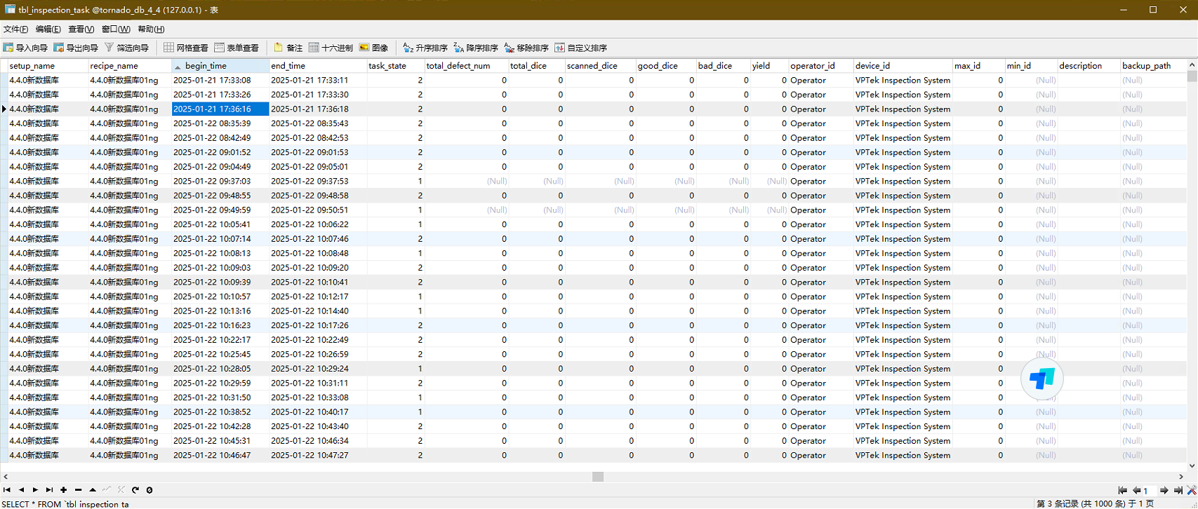Viewport: 1198px width, 509px height.
Task: Click horizontal scrollbar right arrow
Action: click(1181, 477)
